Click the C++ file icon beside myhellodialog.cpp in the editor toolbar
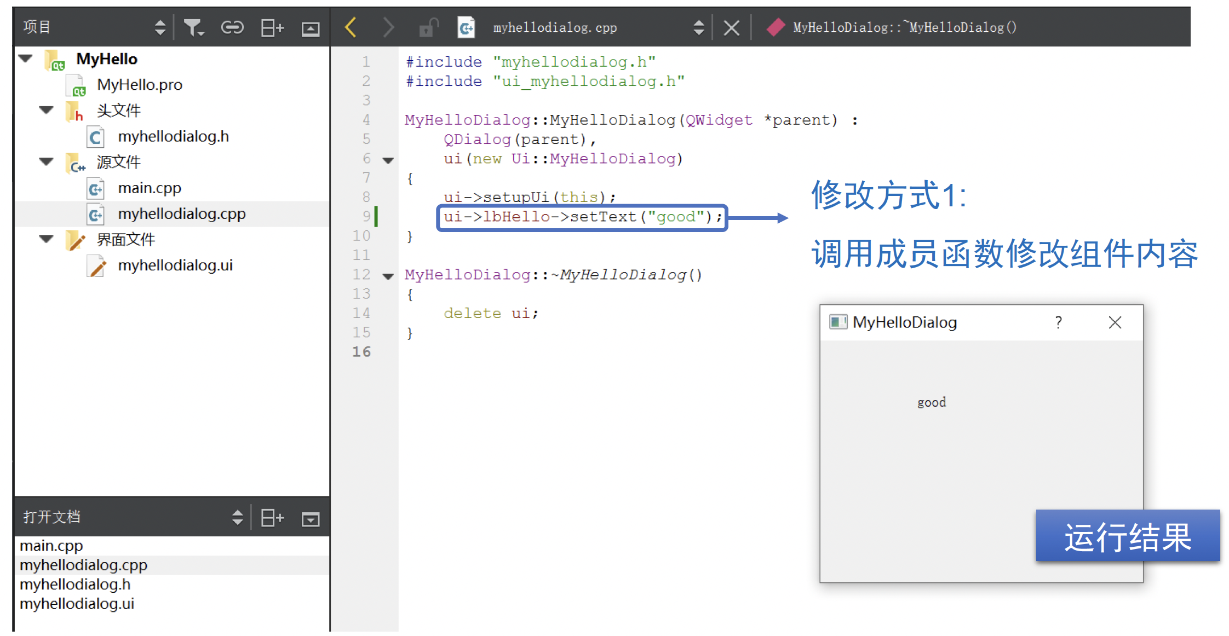Viewport: 1229px width, 636px height. click(466, 27)
